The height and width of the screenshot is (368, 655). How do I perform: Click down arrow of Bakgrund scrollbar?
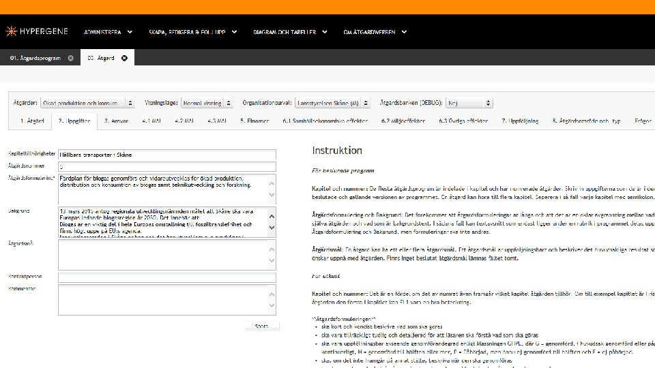(x=272, y=228)
